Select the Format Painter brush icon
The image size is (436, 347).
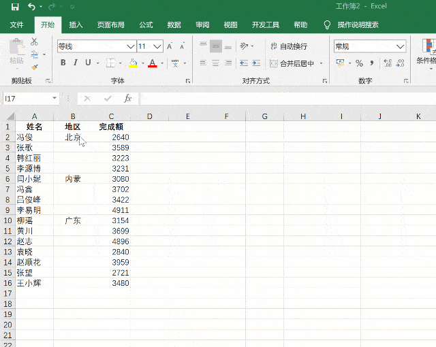coord(35,67)
